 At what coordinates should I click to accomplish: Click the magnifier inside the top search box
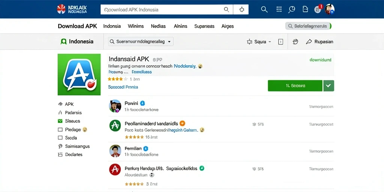pos(226,9)
